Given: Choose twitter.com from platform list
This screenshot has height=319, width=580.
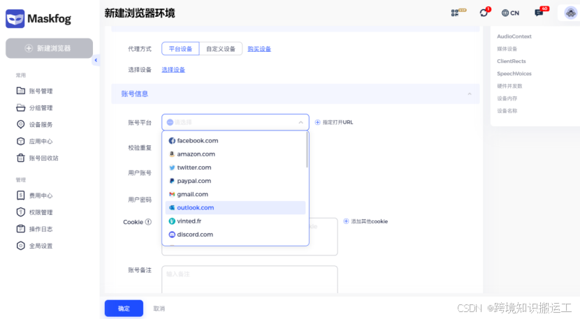Looking at the screenshot, I should pos(235,168).
